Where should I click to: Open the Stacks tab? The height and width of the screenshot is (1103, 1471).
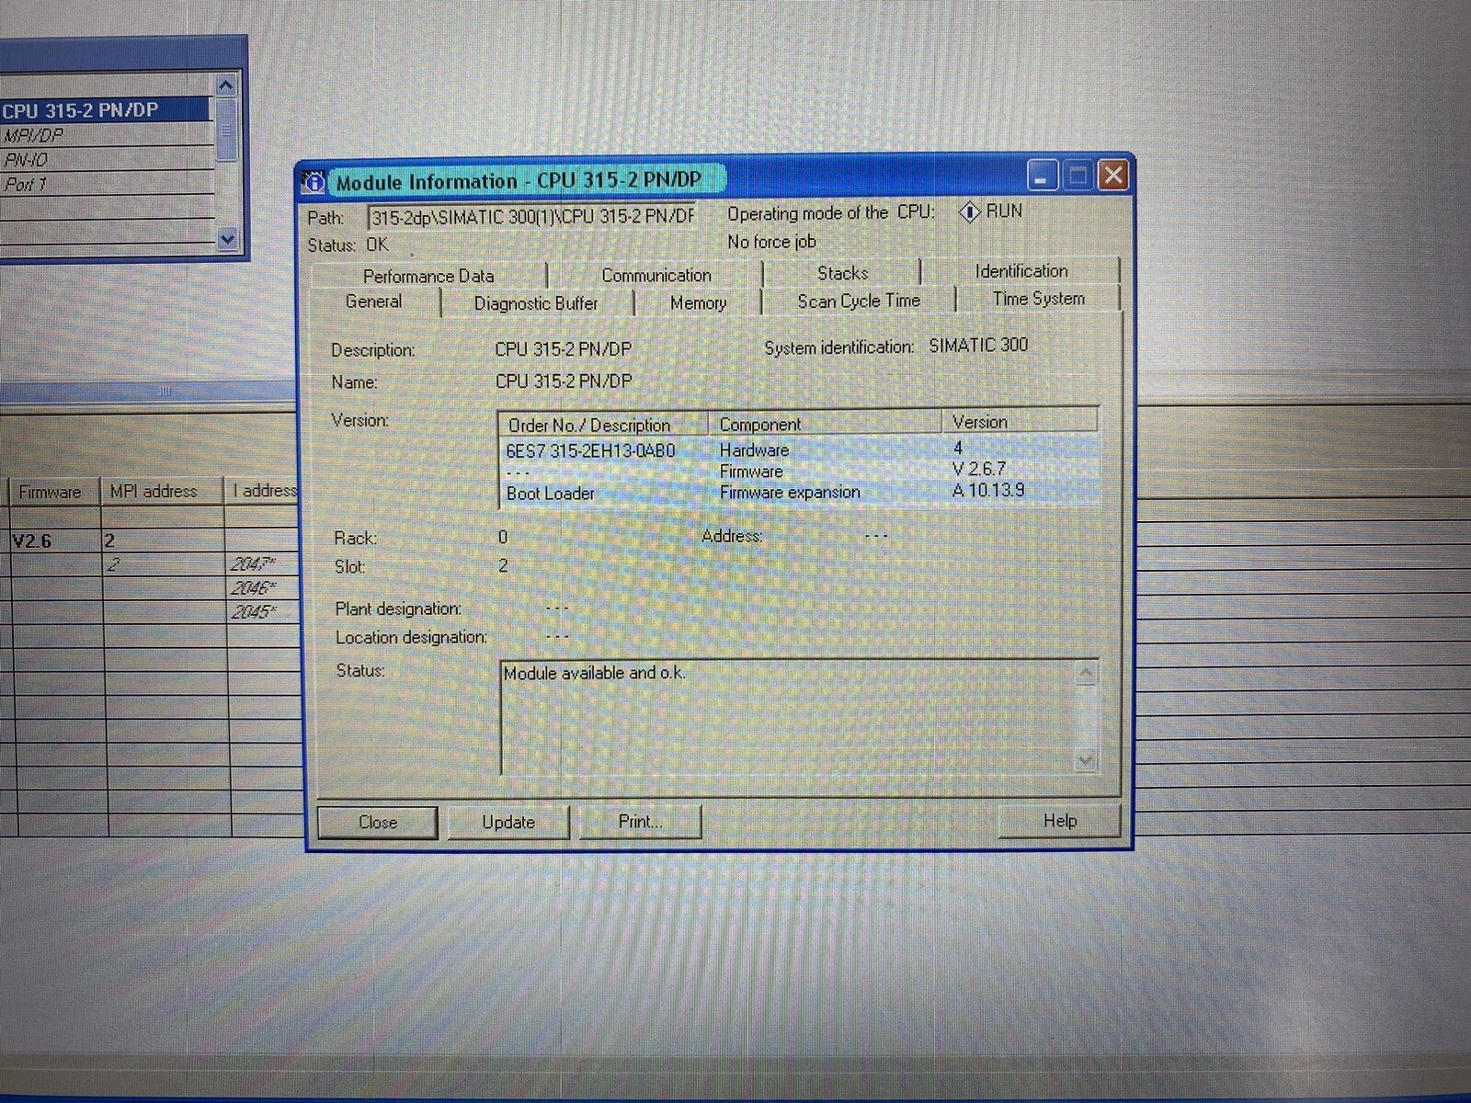[842, 273]
